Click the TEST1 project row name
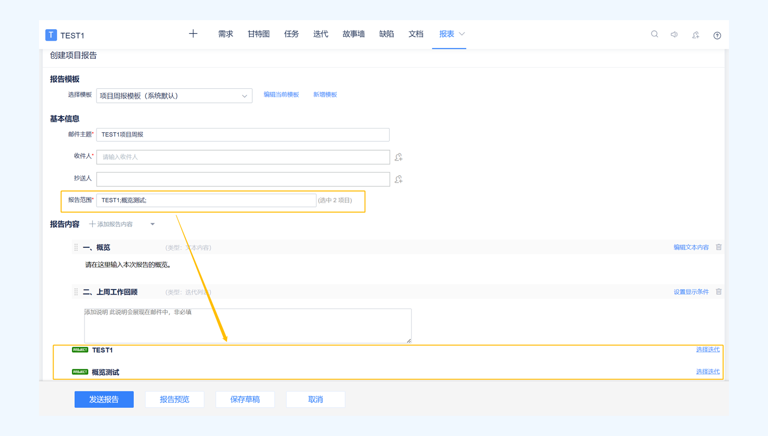 [x=102, y=350]
